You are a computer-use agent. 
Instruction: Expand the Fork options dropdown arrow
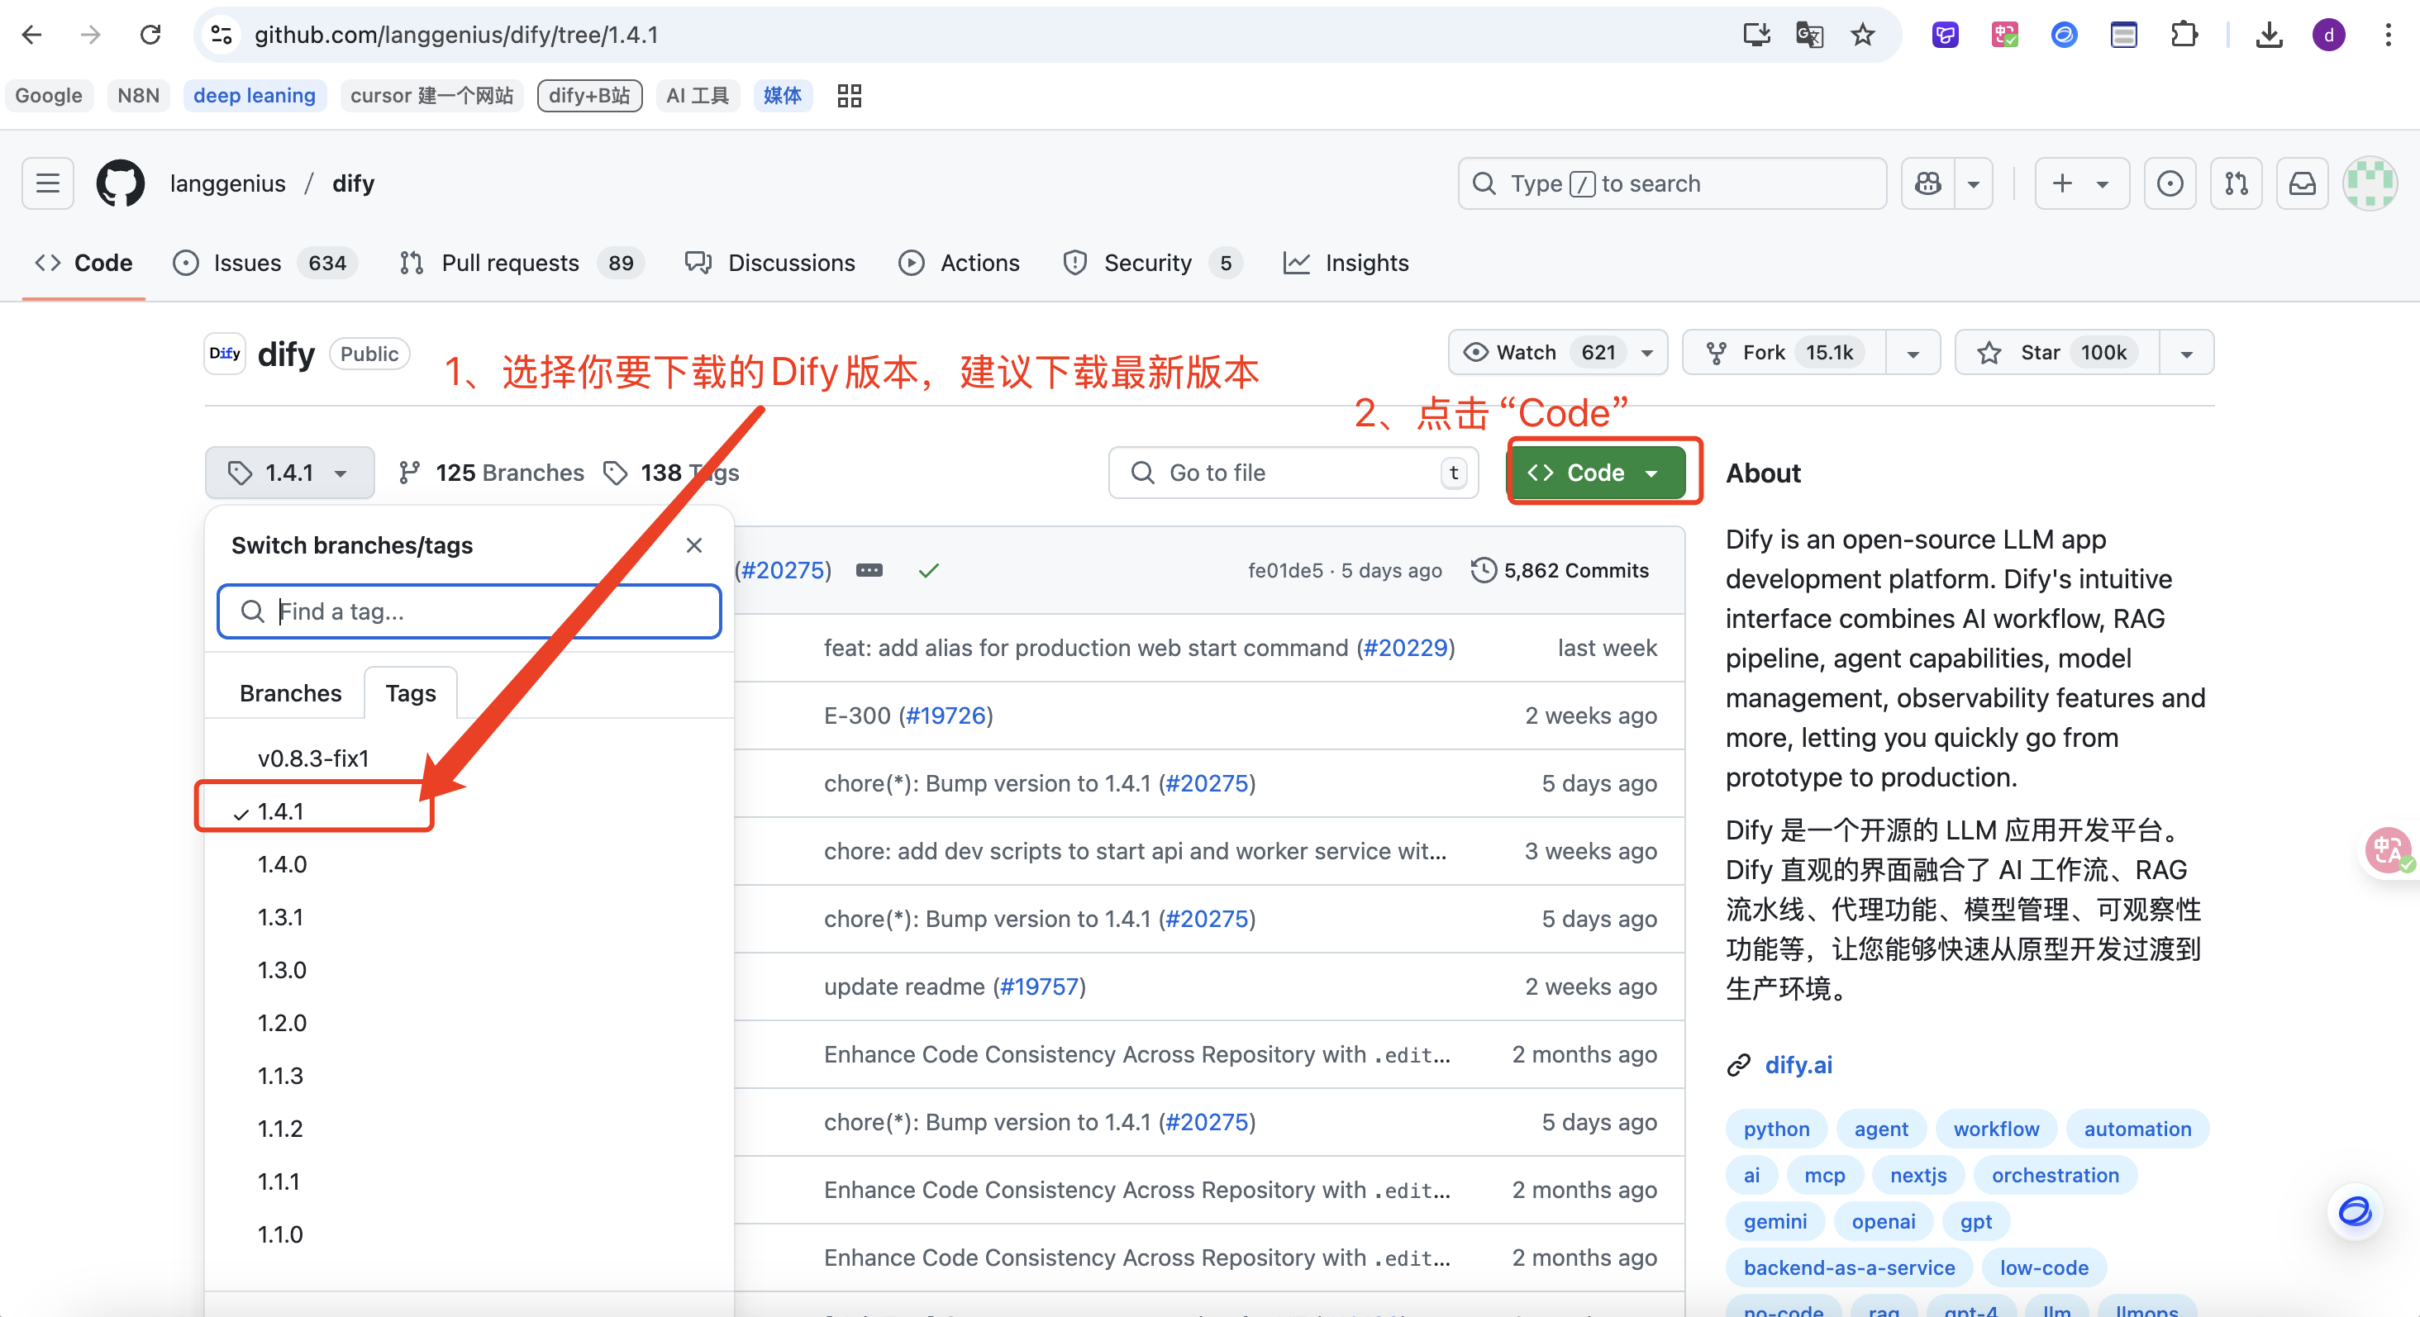[1913, 353]
